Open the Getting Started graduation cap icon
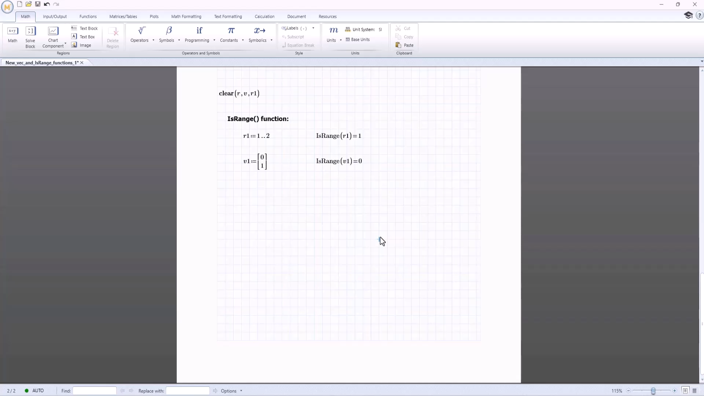Screen dimensions: 704x396 coord(688,15)
